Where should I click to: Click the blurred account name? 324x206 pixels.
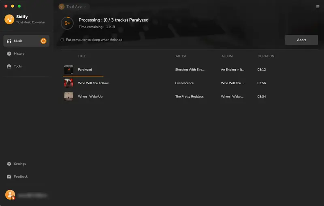[x=32, y=195]
